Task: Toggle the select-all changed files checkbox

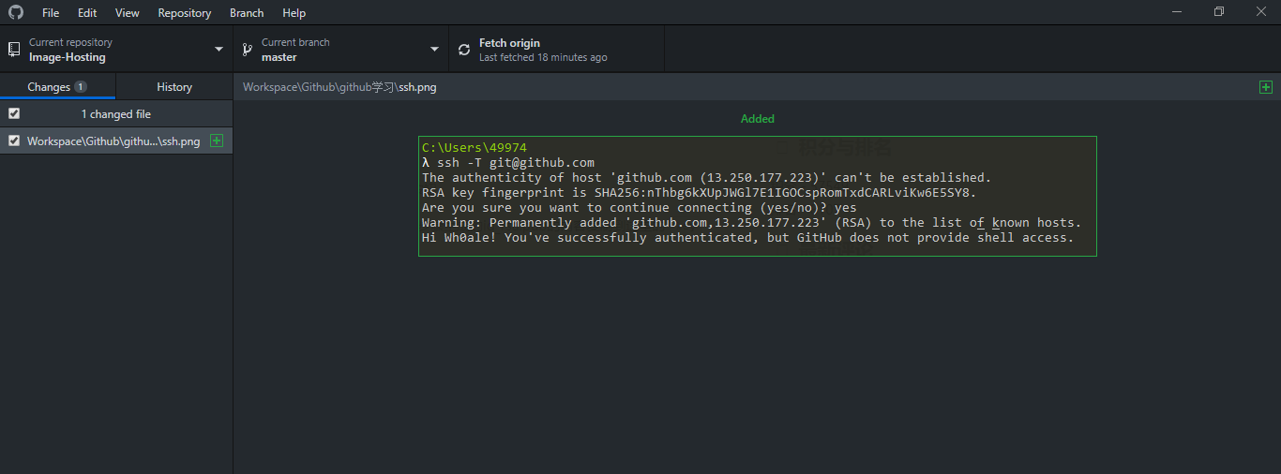Action: pos(14,113)
